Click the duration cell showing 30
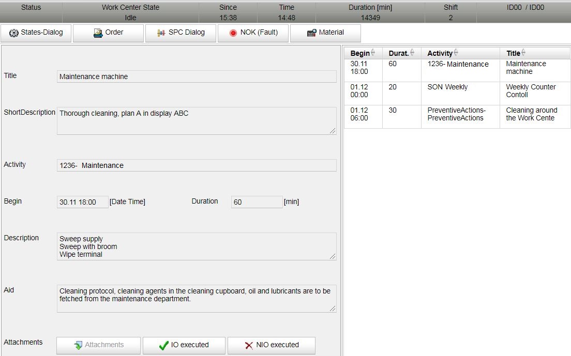The image size is (571, 356). click(x=402, y=117)
